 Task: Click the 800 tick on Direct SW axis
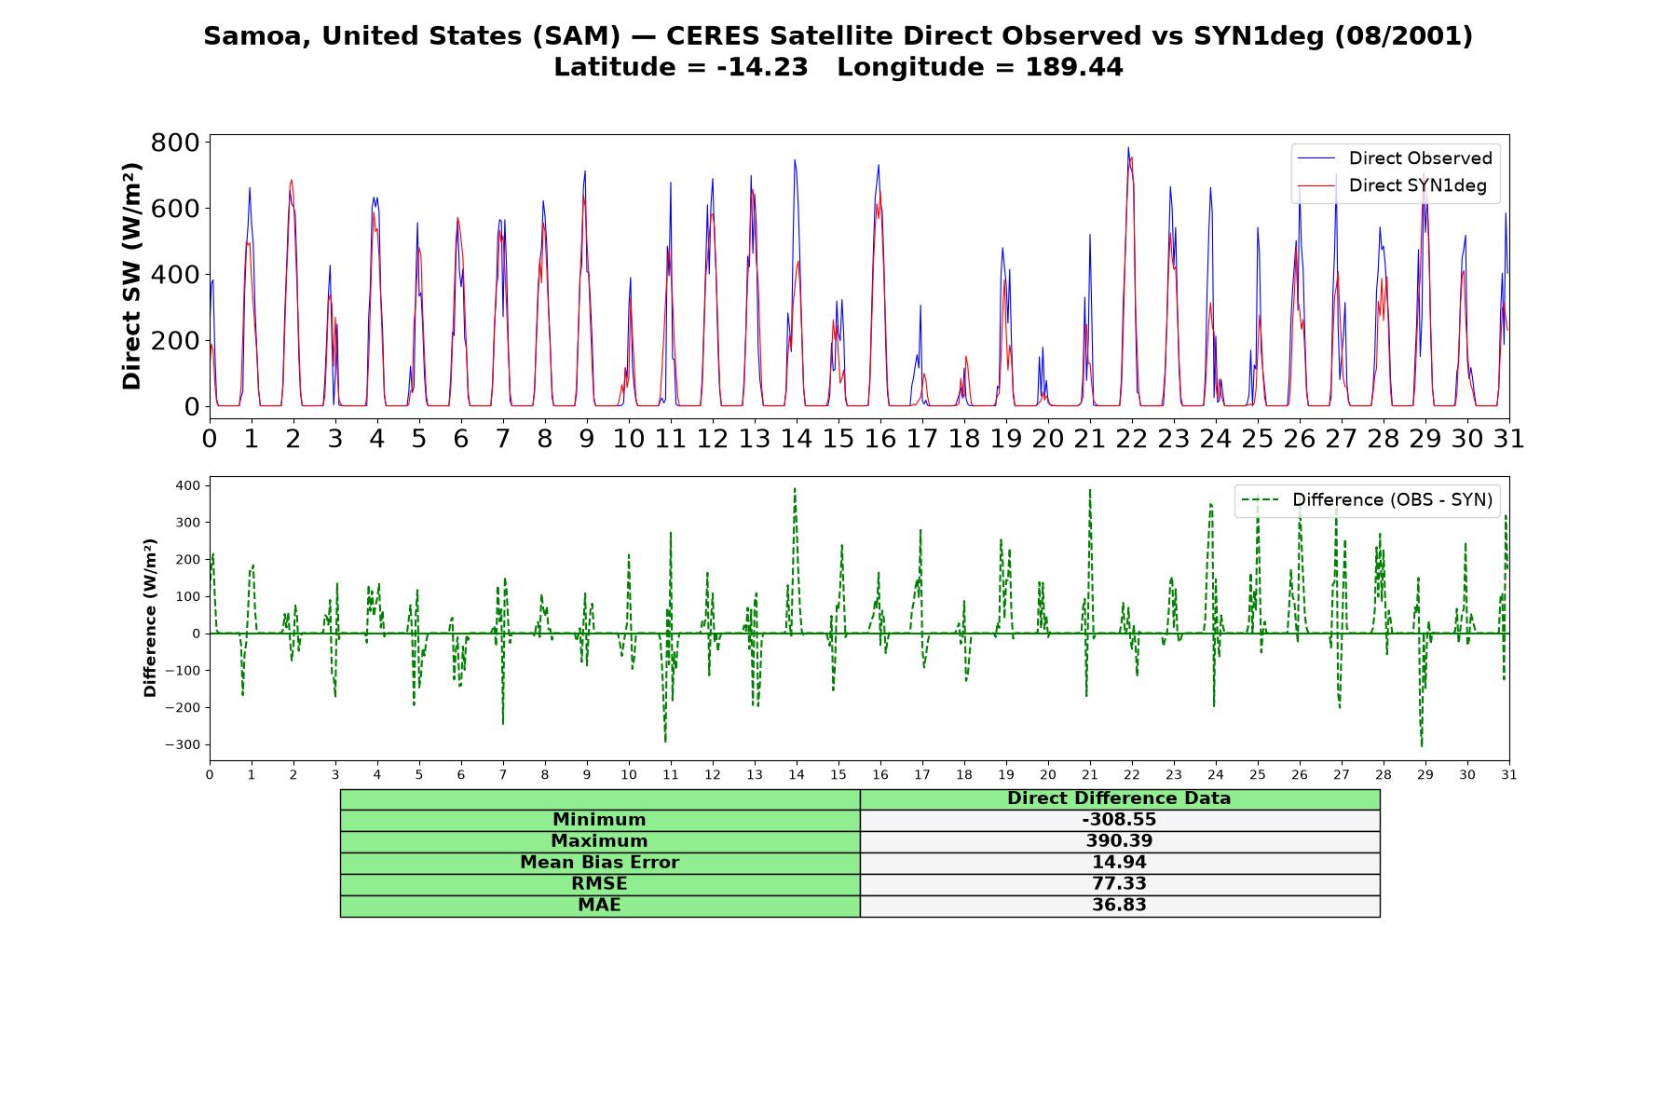click(x=175, y=143)
